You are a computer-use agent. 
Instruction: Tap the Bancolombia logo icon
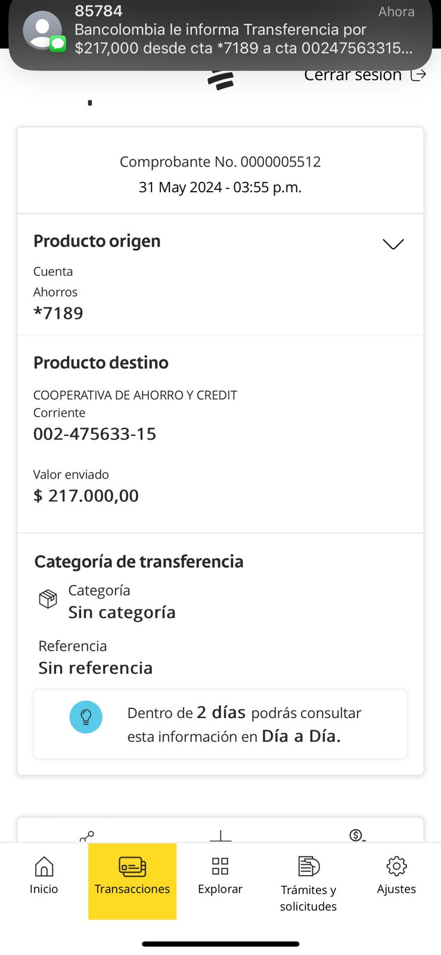(220, 80)
